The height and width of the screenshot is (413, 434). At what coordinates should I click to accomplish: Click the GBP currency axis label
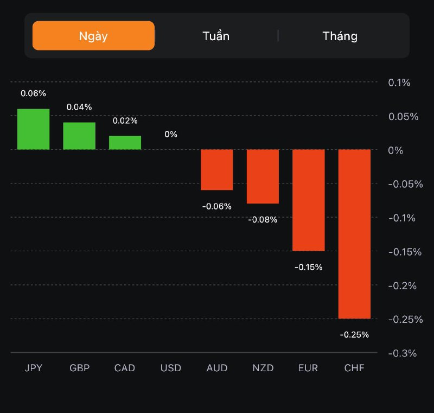click(x=79, y=368)
